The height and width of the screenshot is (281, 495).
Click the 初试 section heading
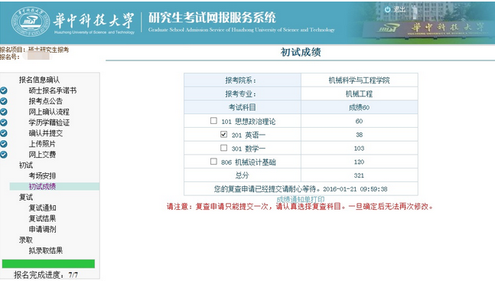coord(26,165)
